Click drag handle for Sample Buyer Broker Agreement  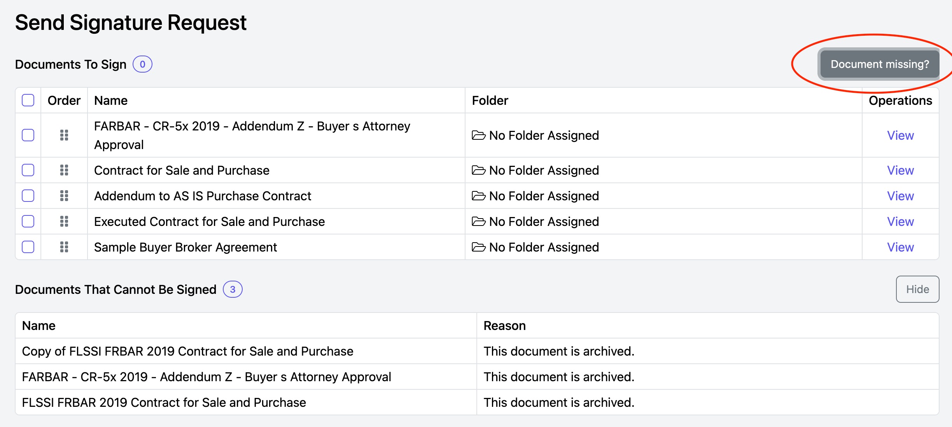click(x=64, y=247)
